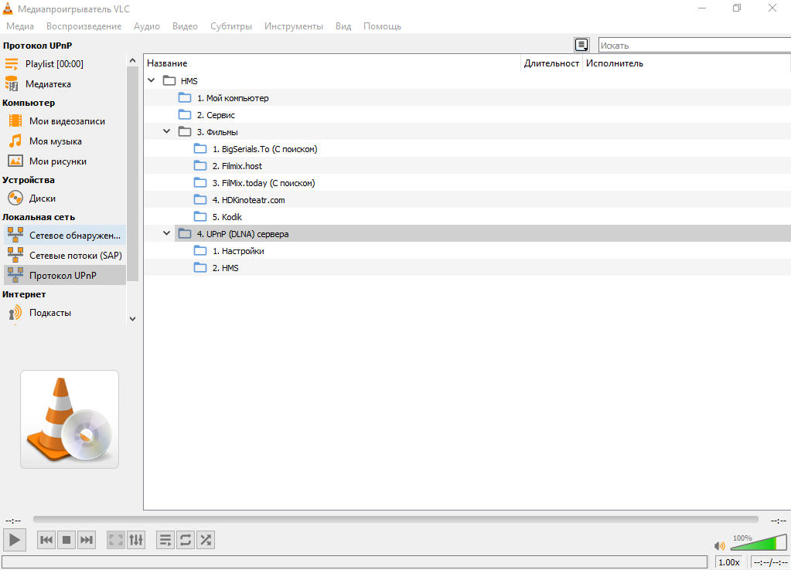The image size is (791, 570).
Task: Toggle fullscreen video mode
Action: (116, 541)
